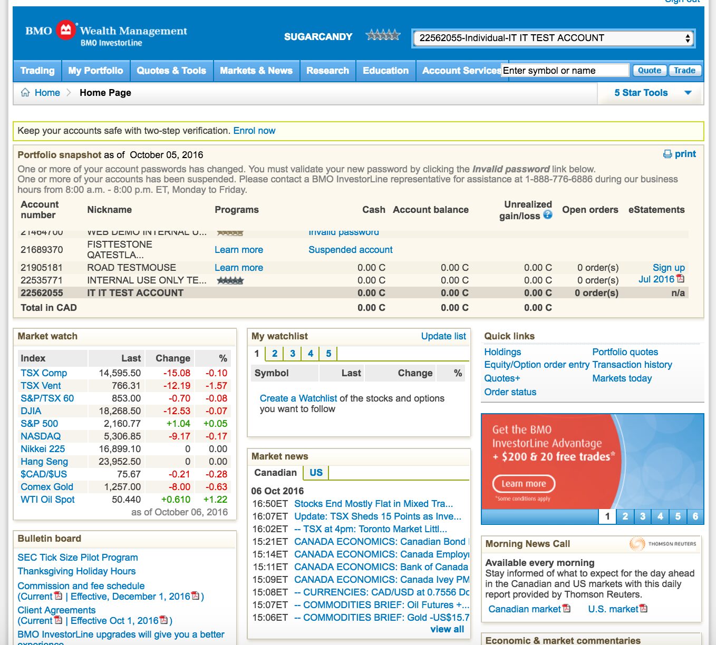Click the Quote button
716x645 pixels.
tap(649, 70)
